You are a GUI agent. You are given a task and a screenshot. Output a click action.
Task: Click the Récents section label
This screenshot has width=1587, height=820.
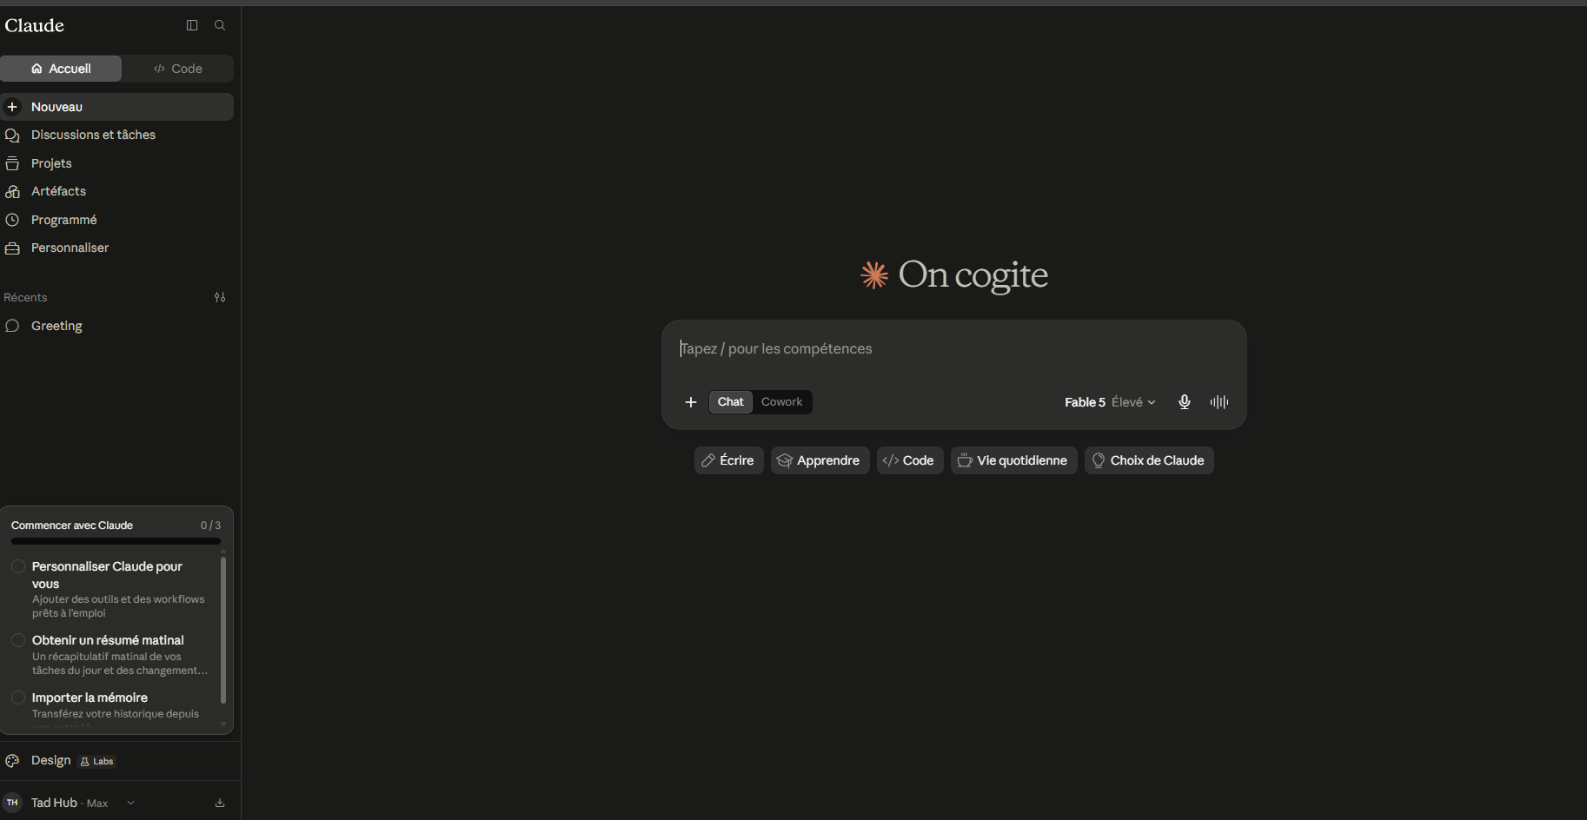(25, 297)
